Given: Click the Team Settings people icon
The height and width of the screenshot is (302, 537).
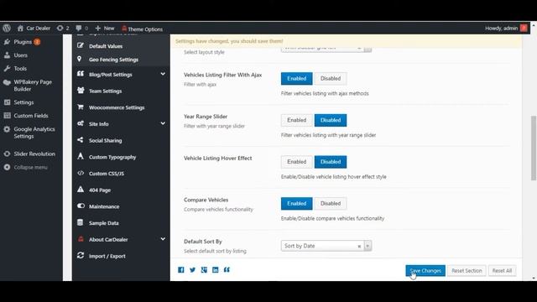Looking at the screenshot, I should click(81, 91).
